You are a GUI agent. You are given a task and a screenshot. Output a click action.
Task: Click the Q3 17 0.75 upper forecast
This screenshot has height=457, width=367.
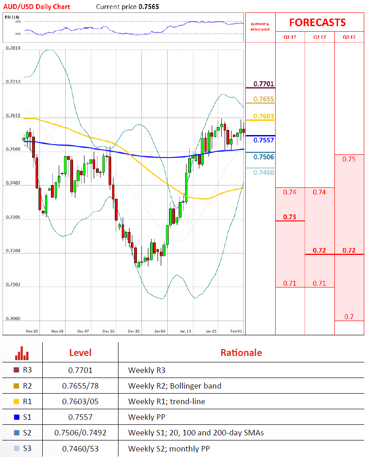tap(349, 159)
